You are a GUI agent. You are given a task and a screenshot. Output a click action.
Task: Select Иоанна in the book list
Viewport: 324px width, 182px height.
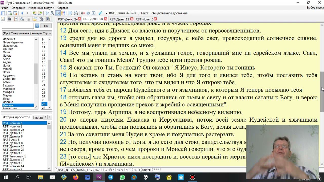pyautogui.click(x=8, y=102)
